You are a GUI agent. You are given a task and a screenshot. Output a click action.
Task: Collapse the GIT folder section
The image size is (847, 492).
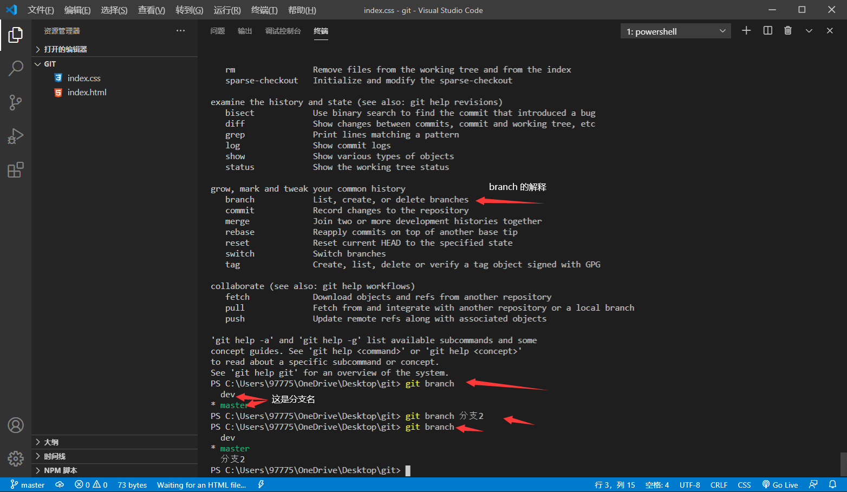(115, 64)
